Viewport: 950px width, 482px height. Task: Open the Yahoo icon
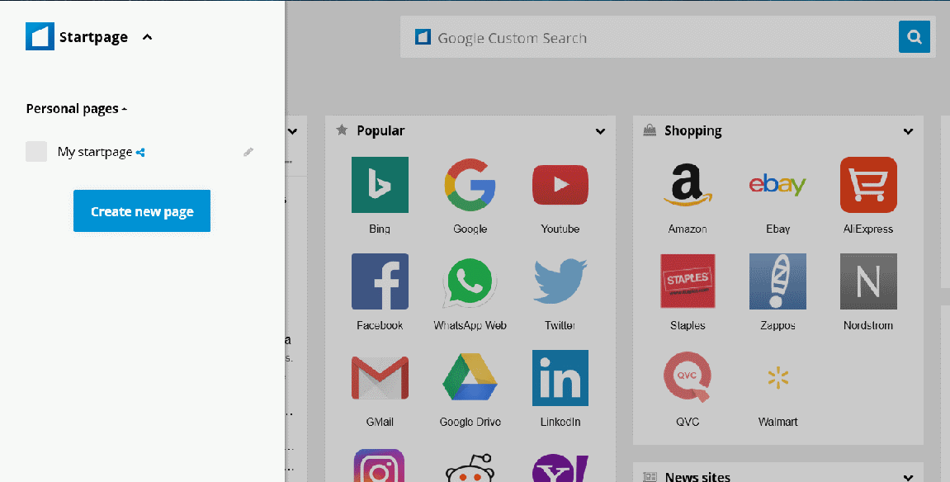click(560, 466)
